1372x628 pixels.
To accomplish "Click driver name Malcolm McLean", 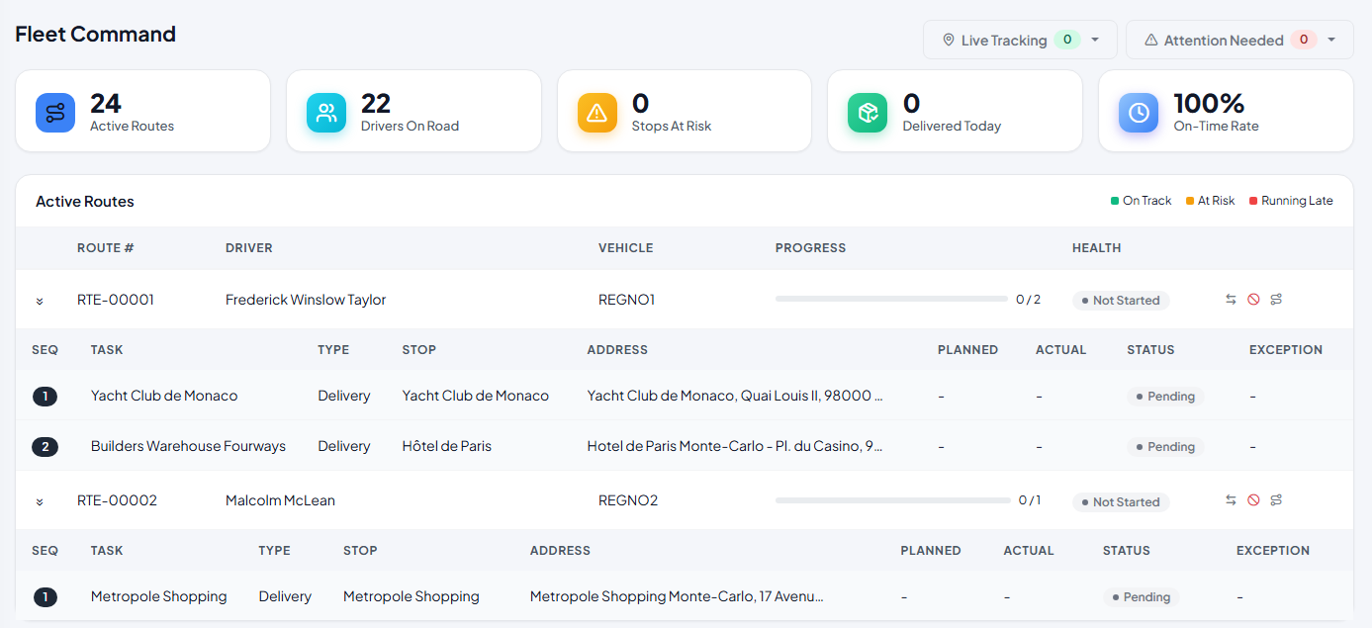I will [x=280, y=500].
